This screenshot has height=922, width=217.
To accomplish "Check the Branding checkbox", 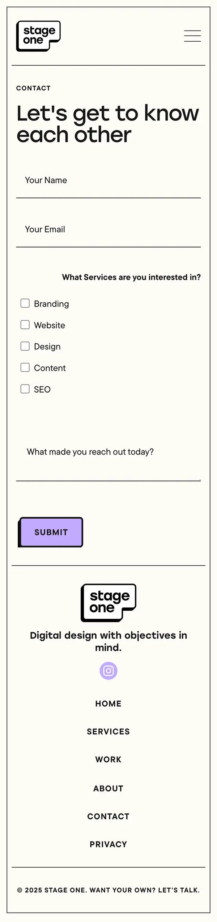I will pyautogui.click(x=25, y=303).
